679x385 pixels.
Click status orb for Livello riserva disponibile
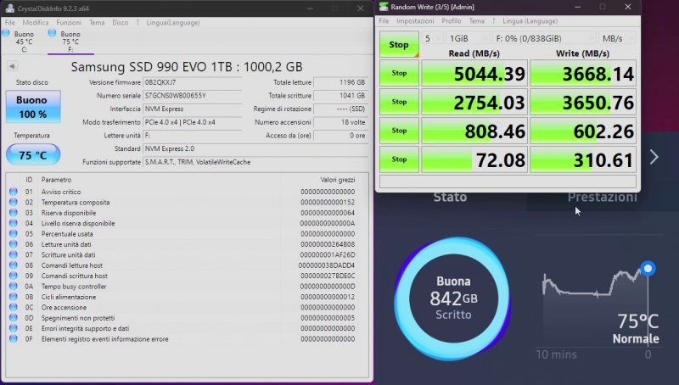coord(14,223)
